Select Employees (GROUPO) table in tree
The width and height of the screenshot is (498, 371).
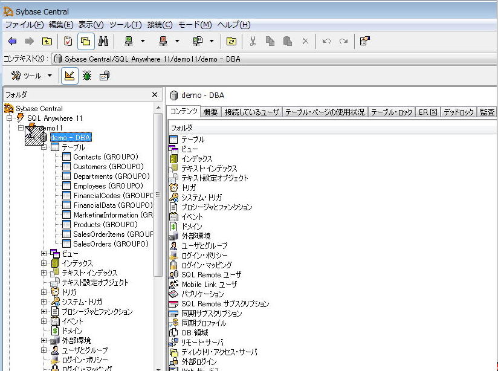(x=106, y=186)
